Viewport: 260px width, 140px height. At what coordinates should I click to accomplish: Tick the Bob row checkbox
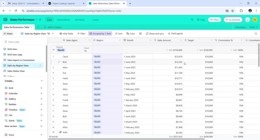point(53,62)
